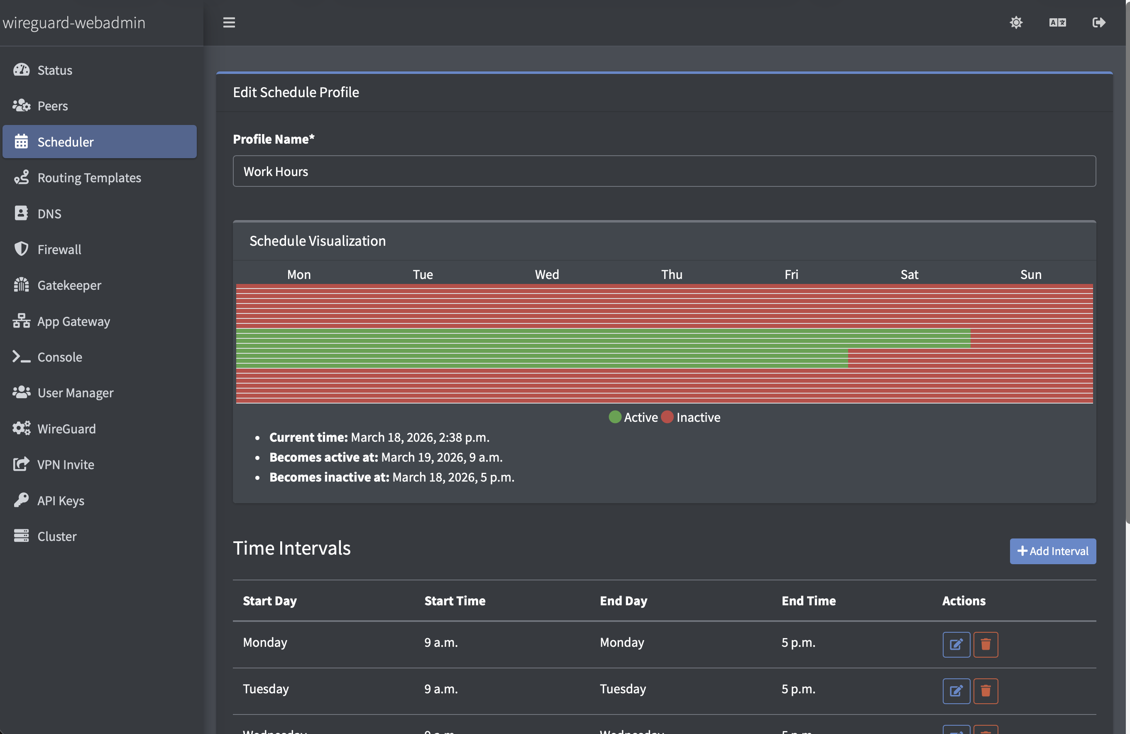Viewport: 1130px width, 734px height.
Task: Open WireGuard configuration
Action: tap(67, 428)
